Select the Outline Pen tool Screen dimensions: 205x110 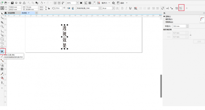coord(2,82)
